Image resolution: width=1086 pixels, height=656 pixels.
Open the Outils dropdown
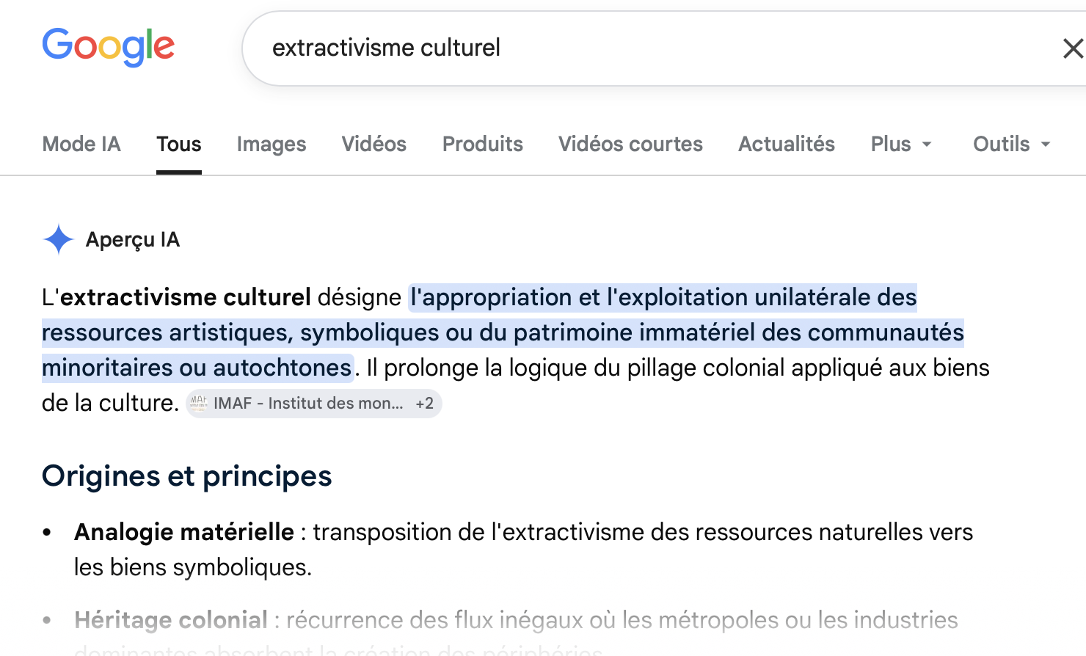pyautogui.click(x=1012, y=144)
